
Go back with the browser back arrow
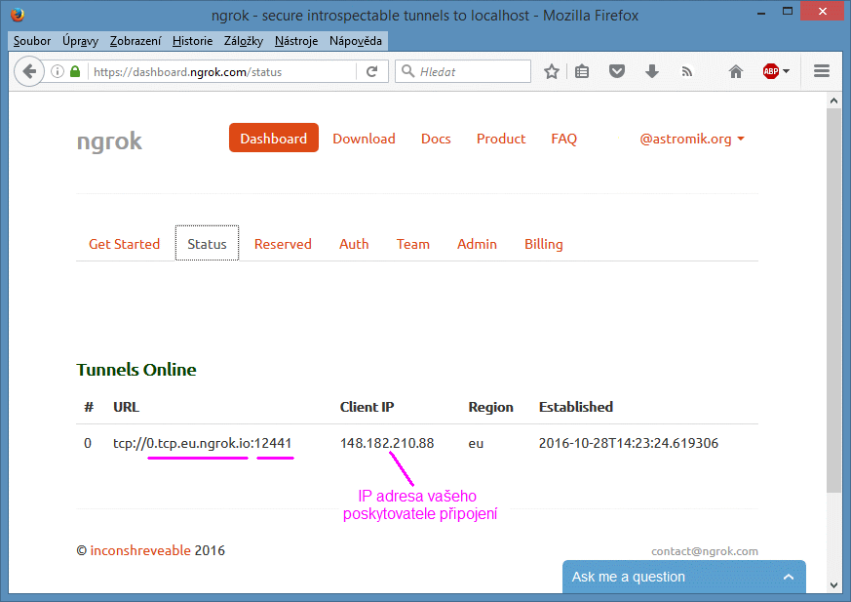29,71
